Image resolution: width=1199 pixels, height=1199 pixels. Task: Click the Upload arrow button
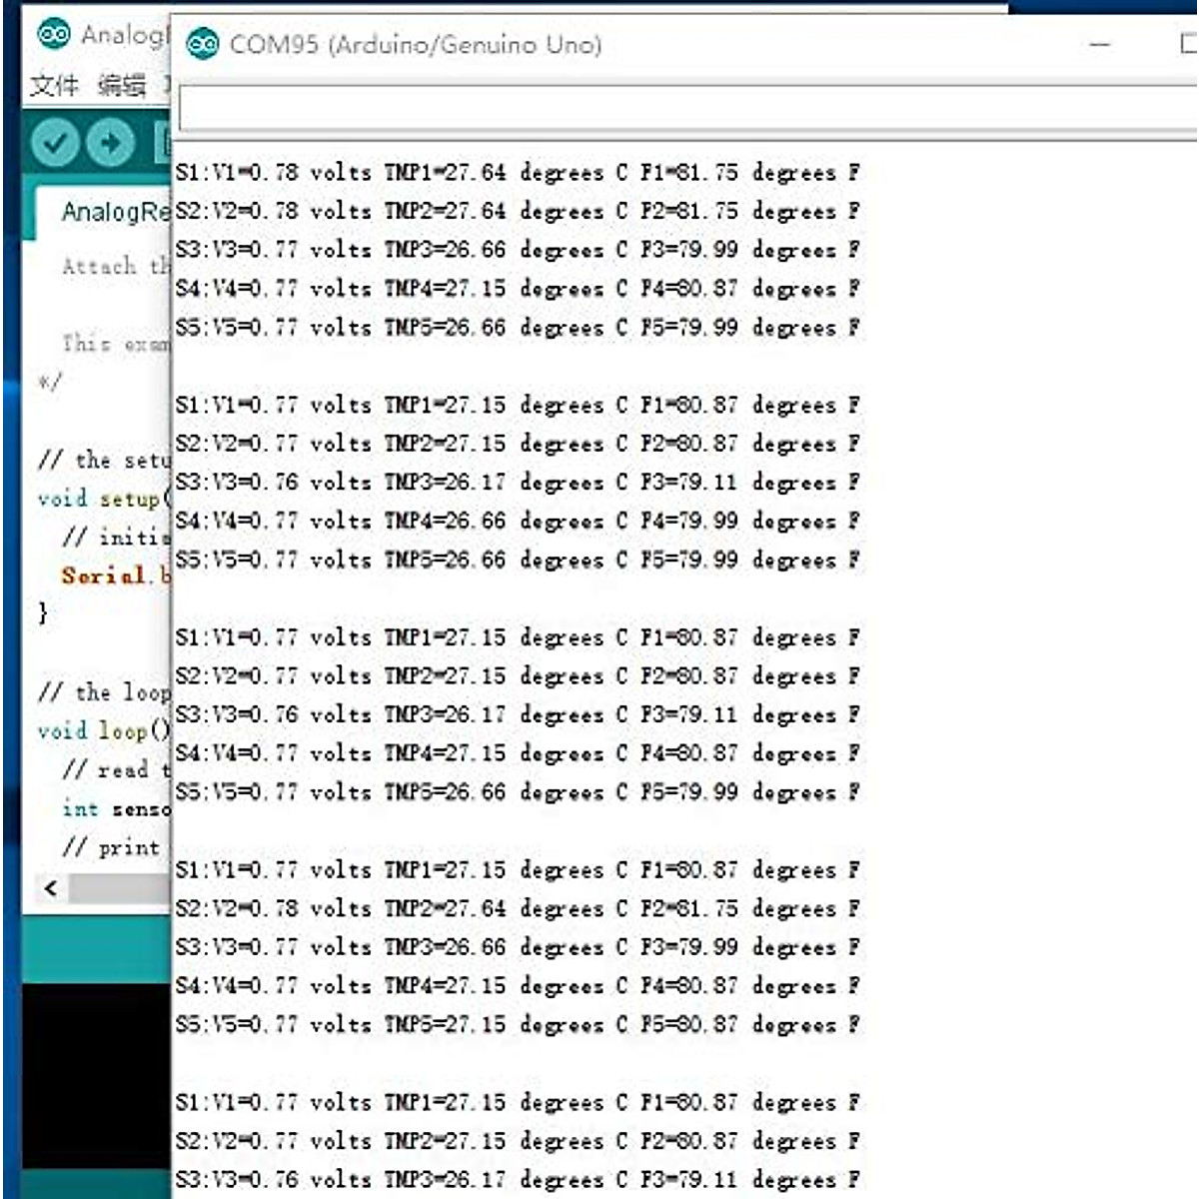point(110,143)
